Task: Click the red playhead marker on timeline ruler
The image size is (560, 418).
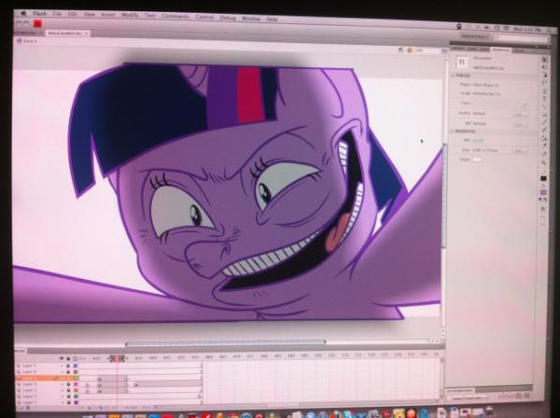Action: point(118,358)
